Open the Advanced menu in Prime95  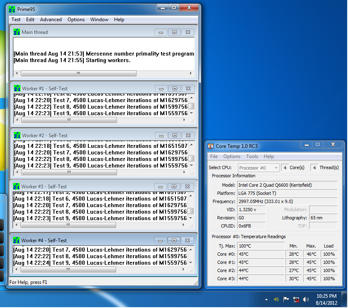point(51,20)
